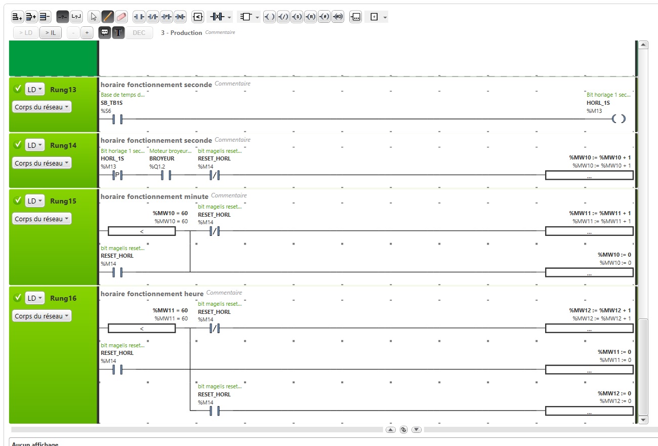This screenshot has height=446, width=658.
Task: Select the draw wire pencil tool
Action: (107, 17)
